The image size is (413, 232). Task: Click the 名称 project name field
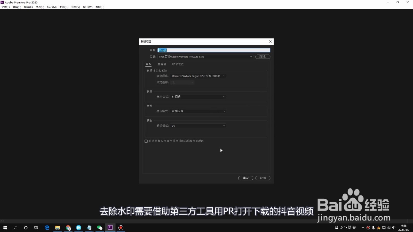pos(214,50)
